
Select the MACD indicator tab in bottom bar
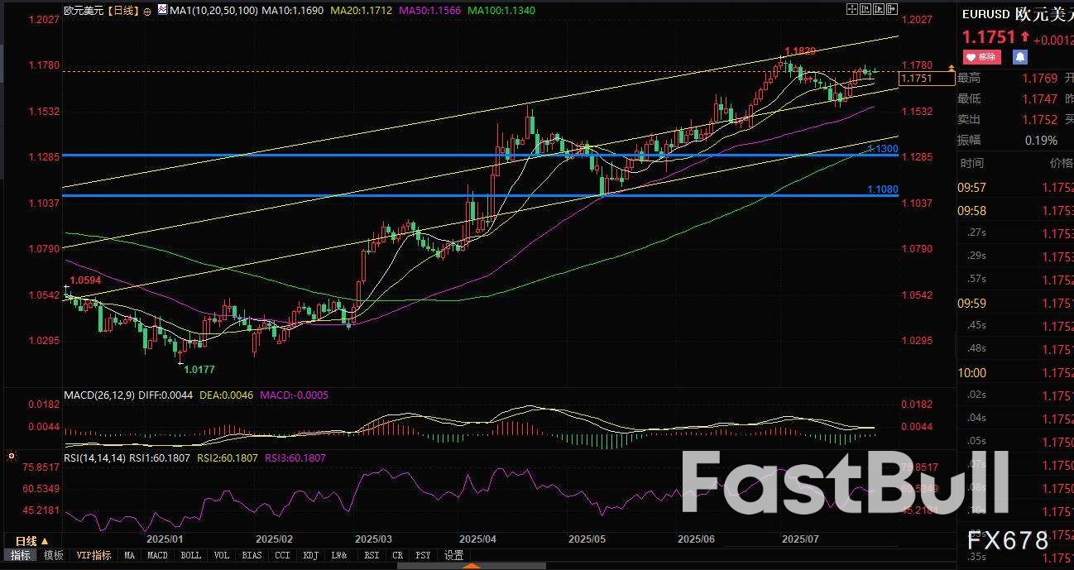[x=156, y=555]
